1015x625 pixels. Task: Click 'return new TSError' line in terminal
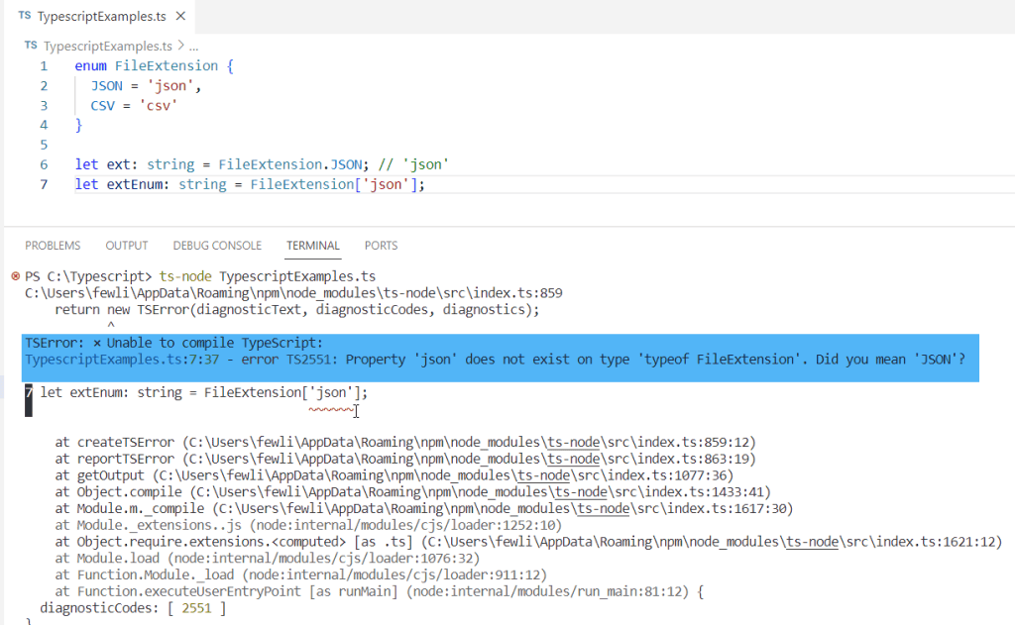[x=296, y=309]
